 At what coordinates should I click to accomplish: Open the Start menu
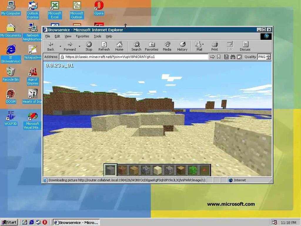coord(9,222)
